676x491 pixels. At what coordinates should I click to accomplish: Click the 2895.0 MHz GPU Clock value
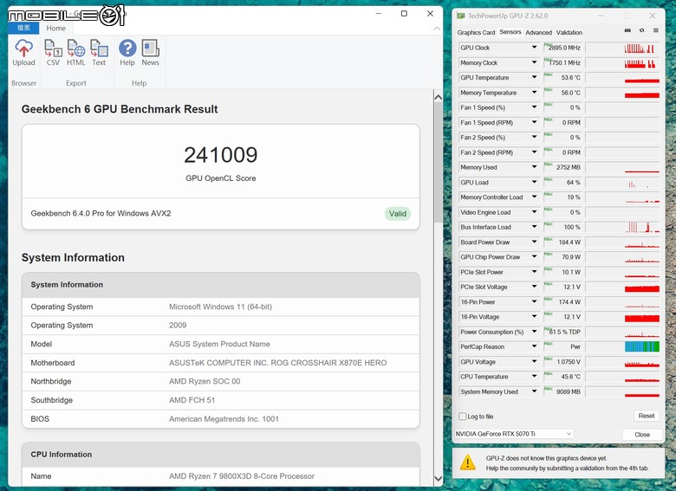564,48
